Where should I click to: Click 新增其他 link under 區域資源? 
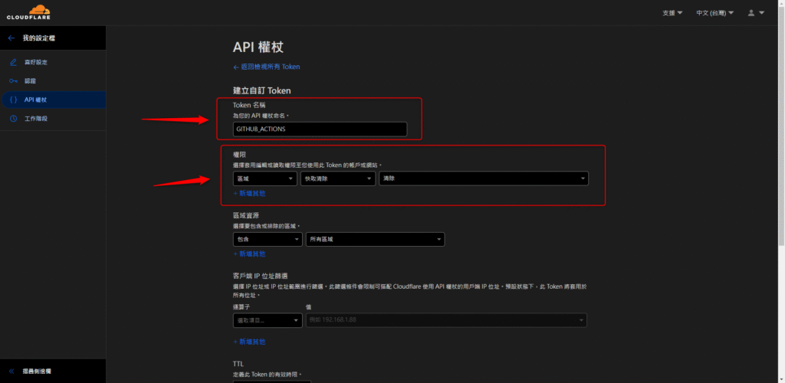click(249, 254)
